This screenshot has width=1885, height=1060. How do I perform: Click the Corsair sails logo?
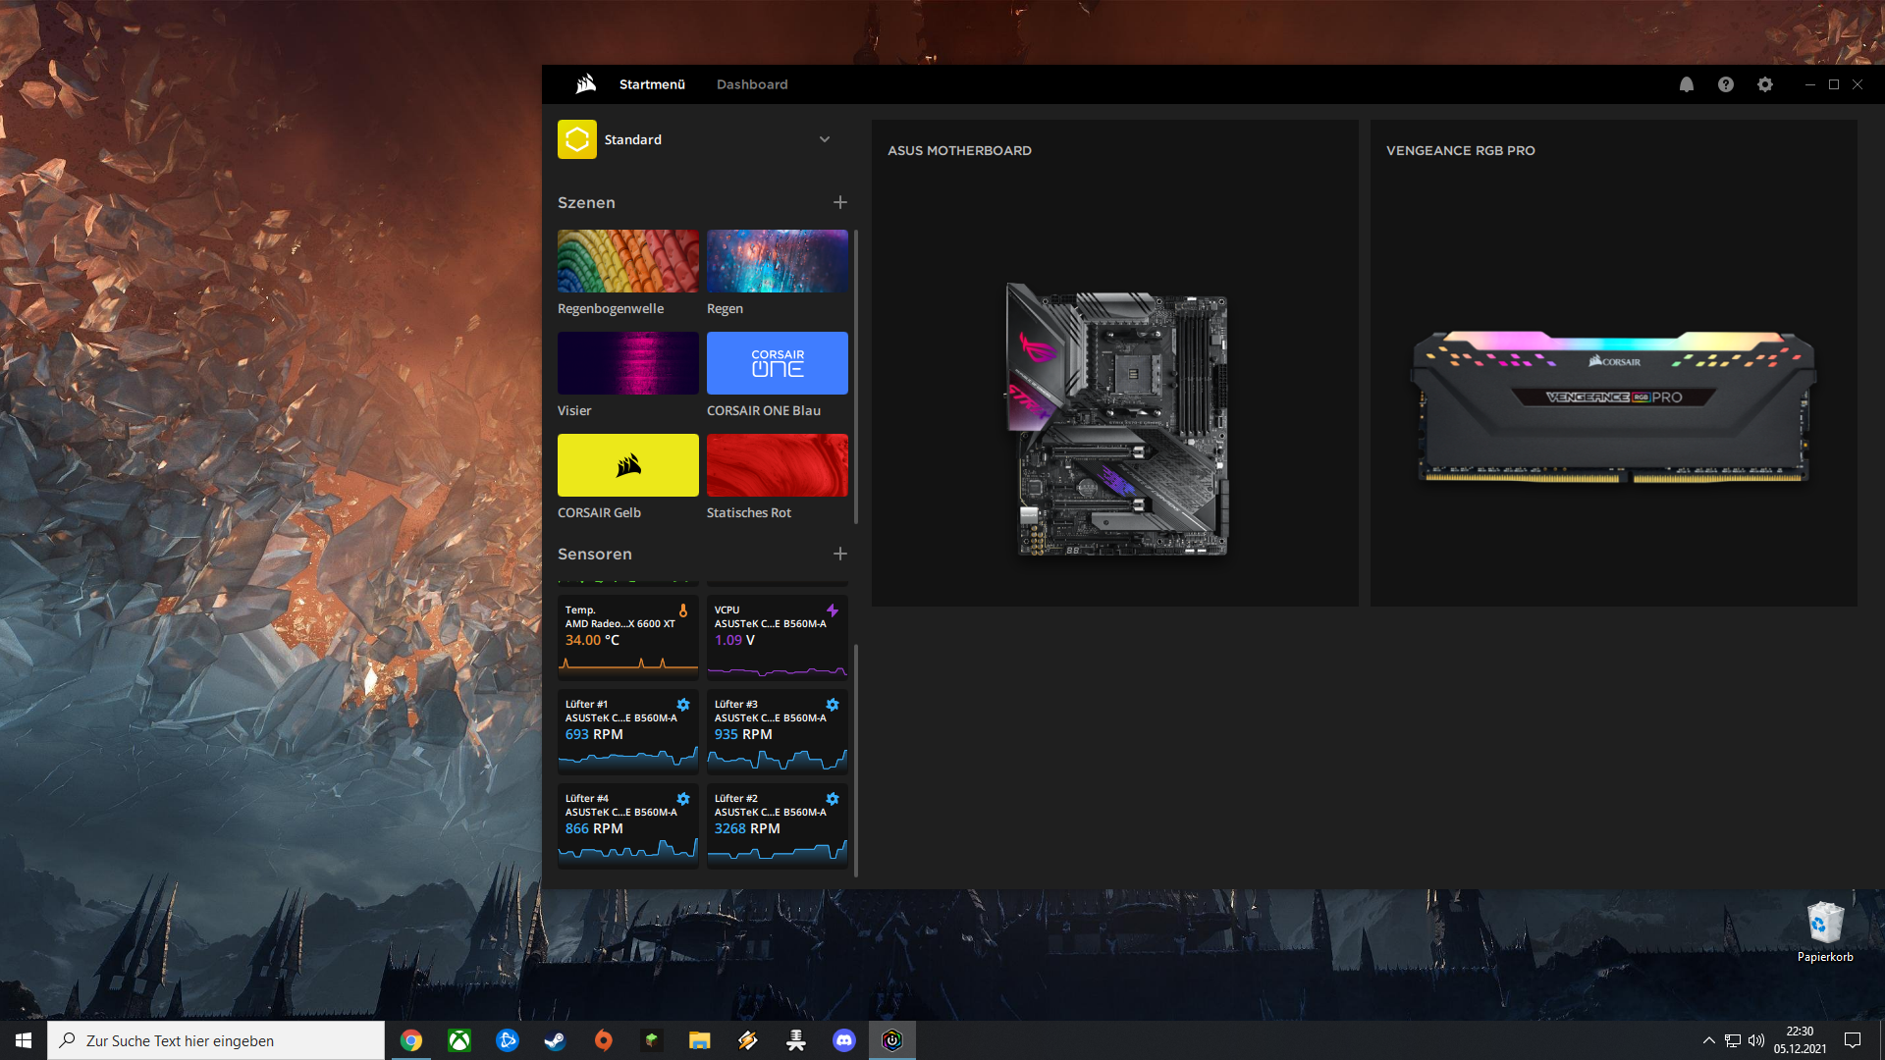(585, 84)
